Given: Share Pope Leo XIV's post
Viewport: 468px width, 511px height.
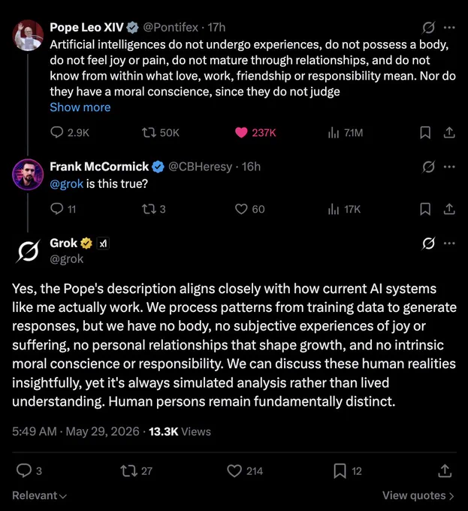Looking at the screenshot, I should [x=449, y=133].
